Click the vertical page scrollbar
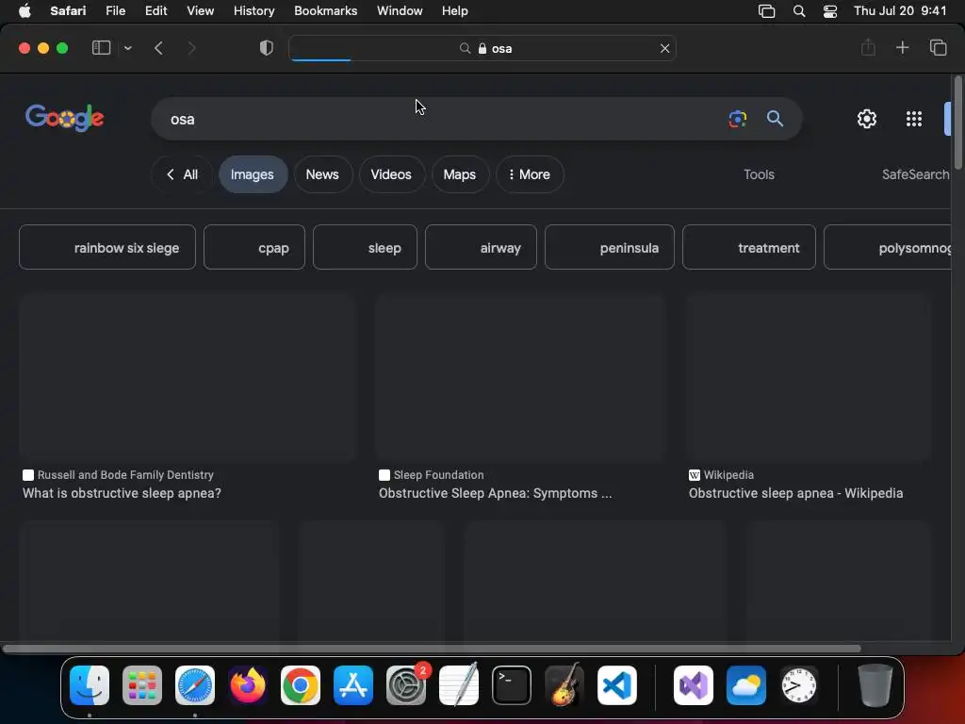This screenshot has width=965, height=724. click(957, 122)
